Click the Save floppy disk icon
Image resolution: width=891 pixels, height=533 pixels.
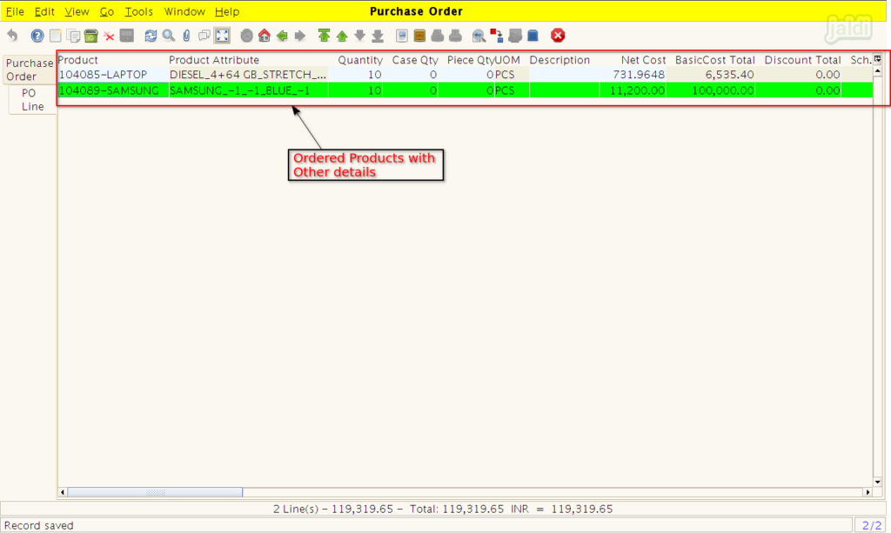point(127,36)
